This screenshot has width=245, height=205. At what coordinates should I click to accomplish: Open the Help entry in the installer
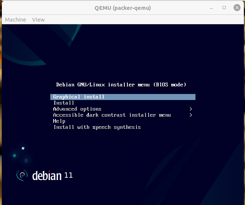[x=59, y=121]
